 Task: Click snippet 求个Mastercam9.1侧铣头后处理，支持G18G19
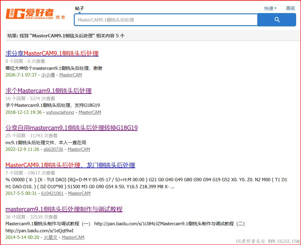[53, 105]
